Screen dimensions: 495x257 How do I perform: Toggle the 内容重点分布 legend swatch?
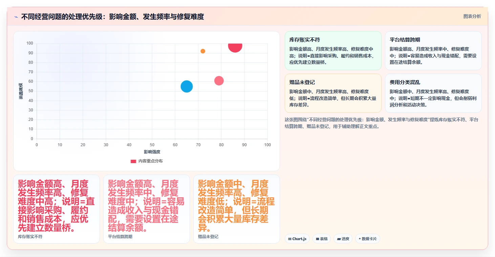pos(133,161)
